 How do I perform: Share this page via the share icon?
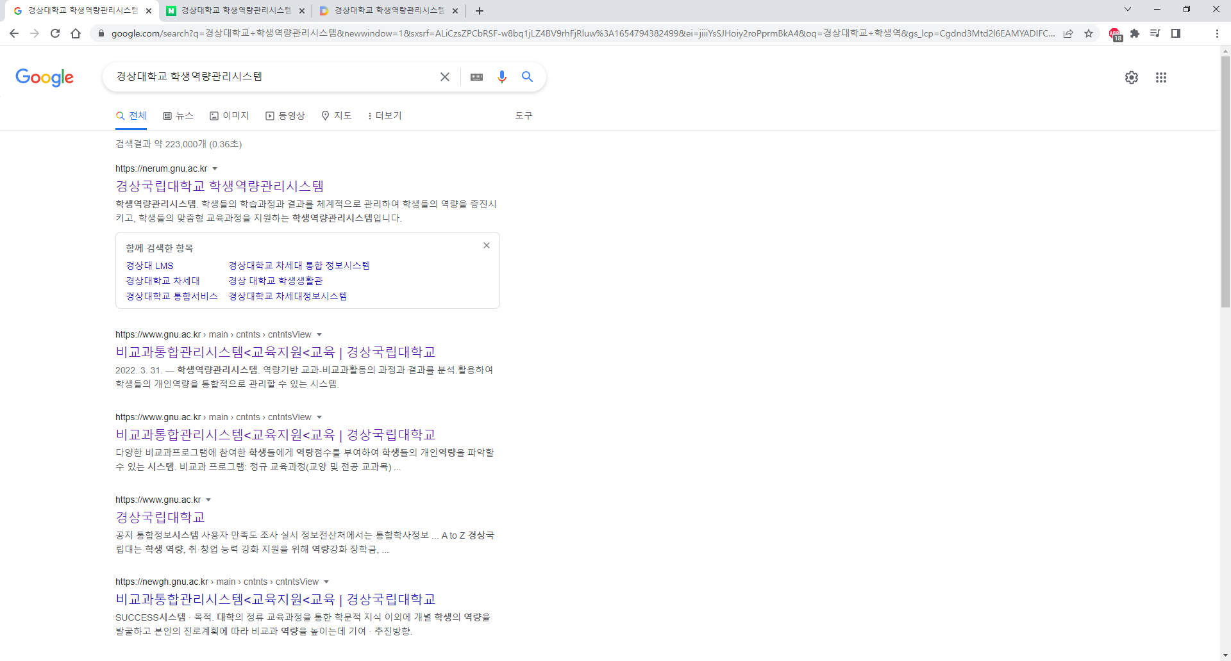tap(1068, 33)
